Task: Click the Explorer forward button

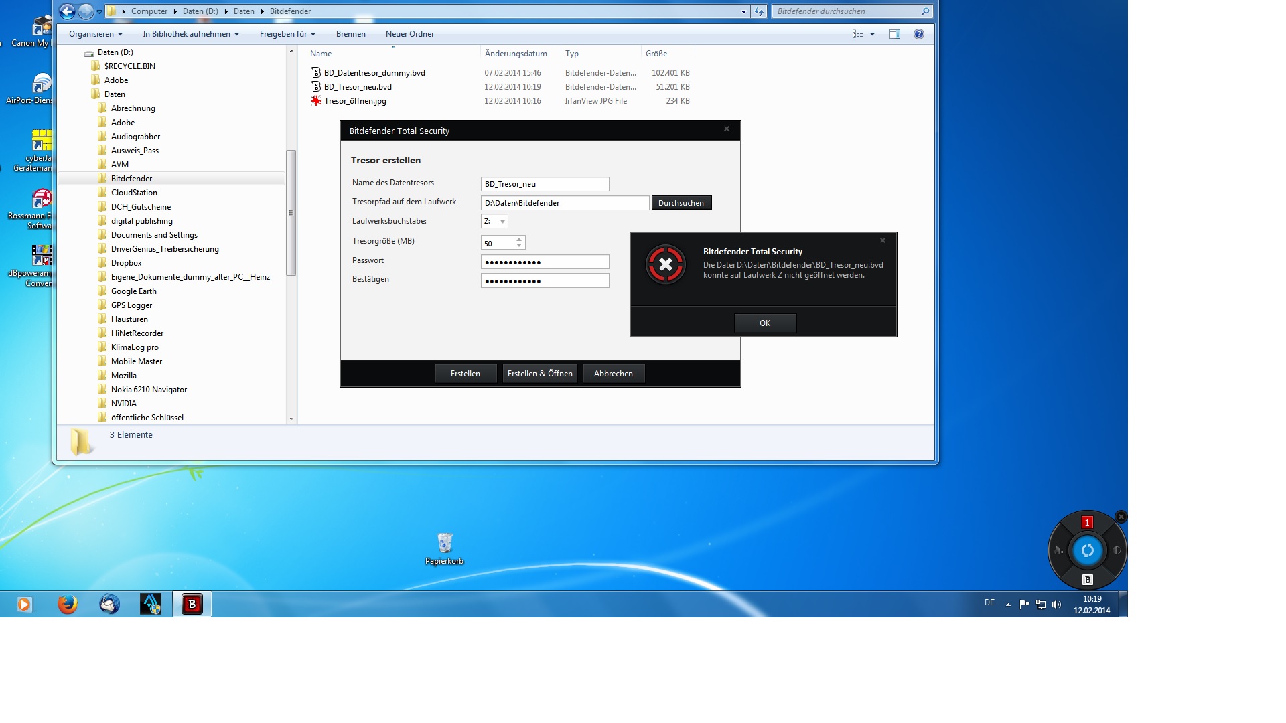Action: (86, 11)
